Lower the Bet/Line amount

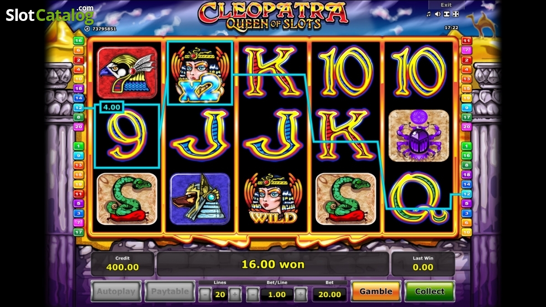pyautogui.click(x=253, y=294)
